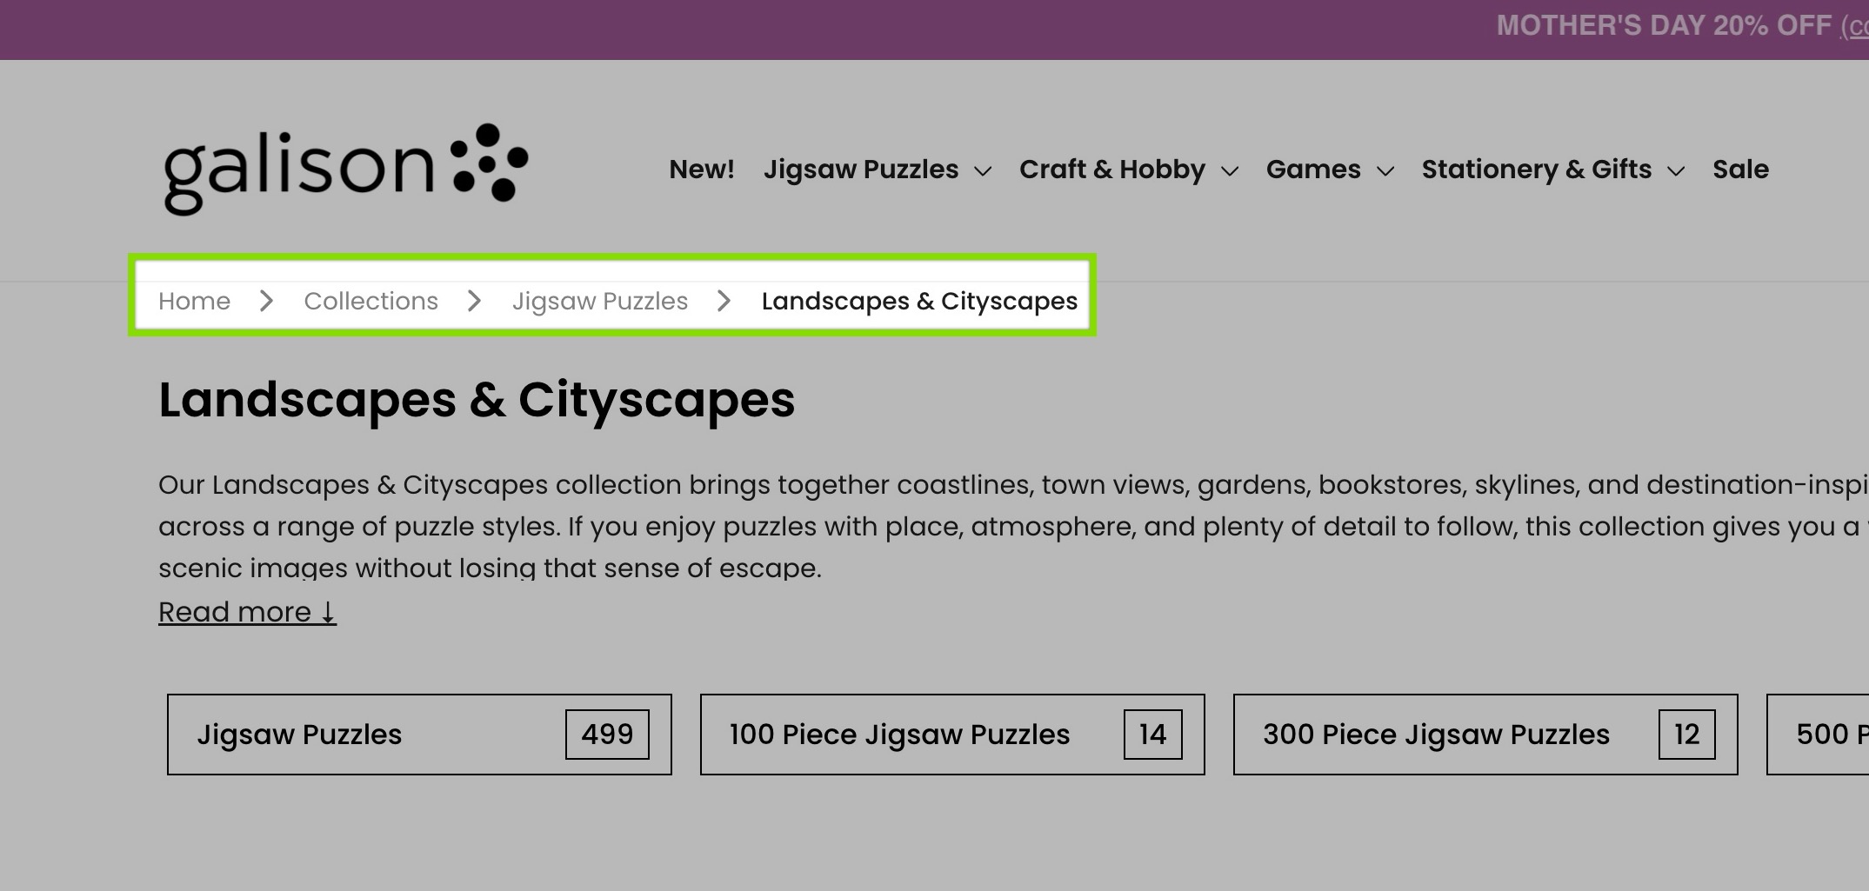Viewport: 1869px width, 891px height.
Task: Open the New! menu link
Action: coord(701,170)
